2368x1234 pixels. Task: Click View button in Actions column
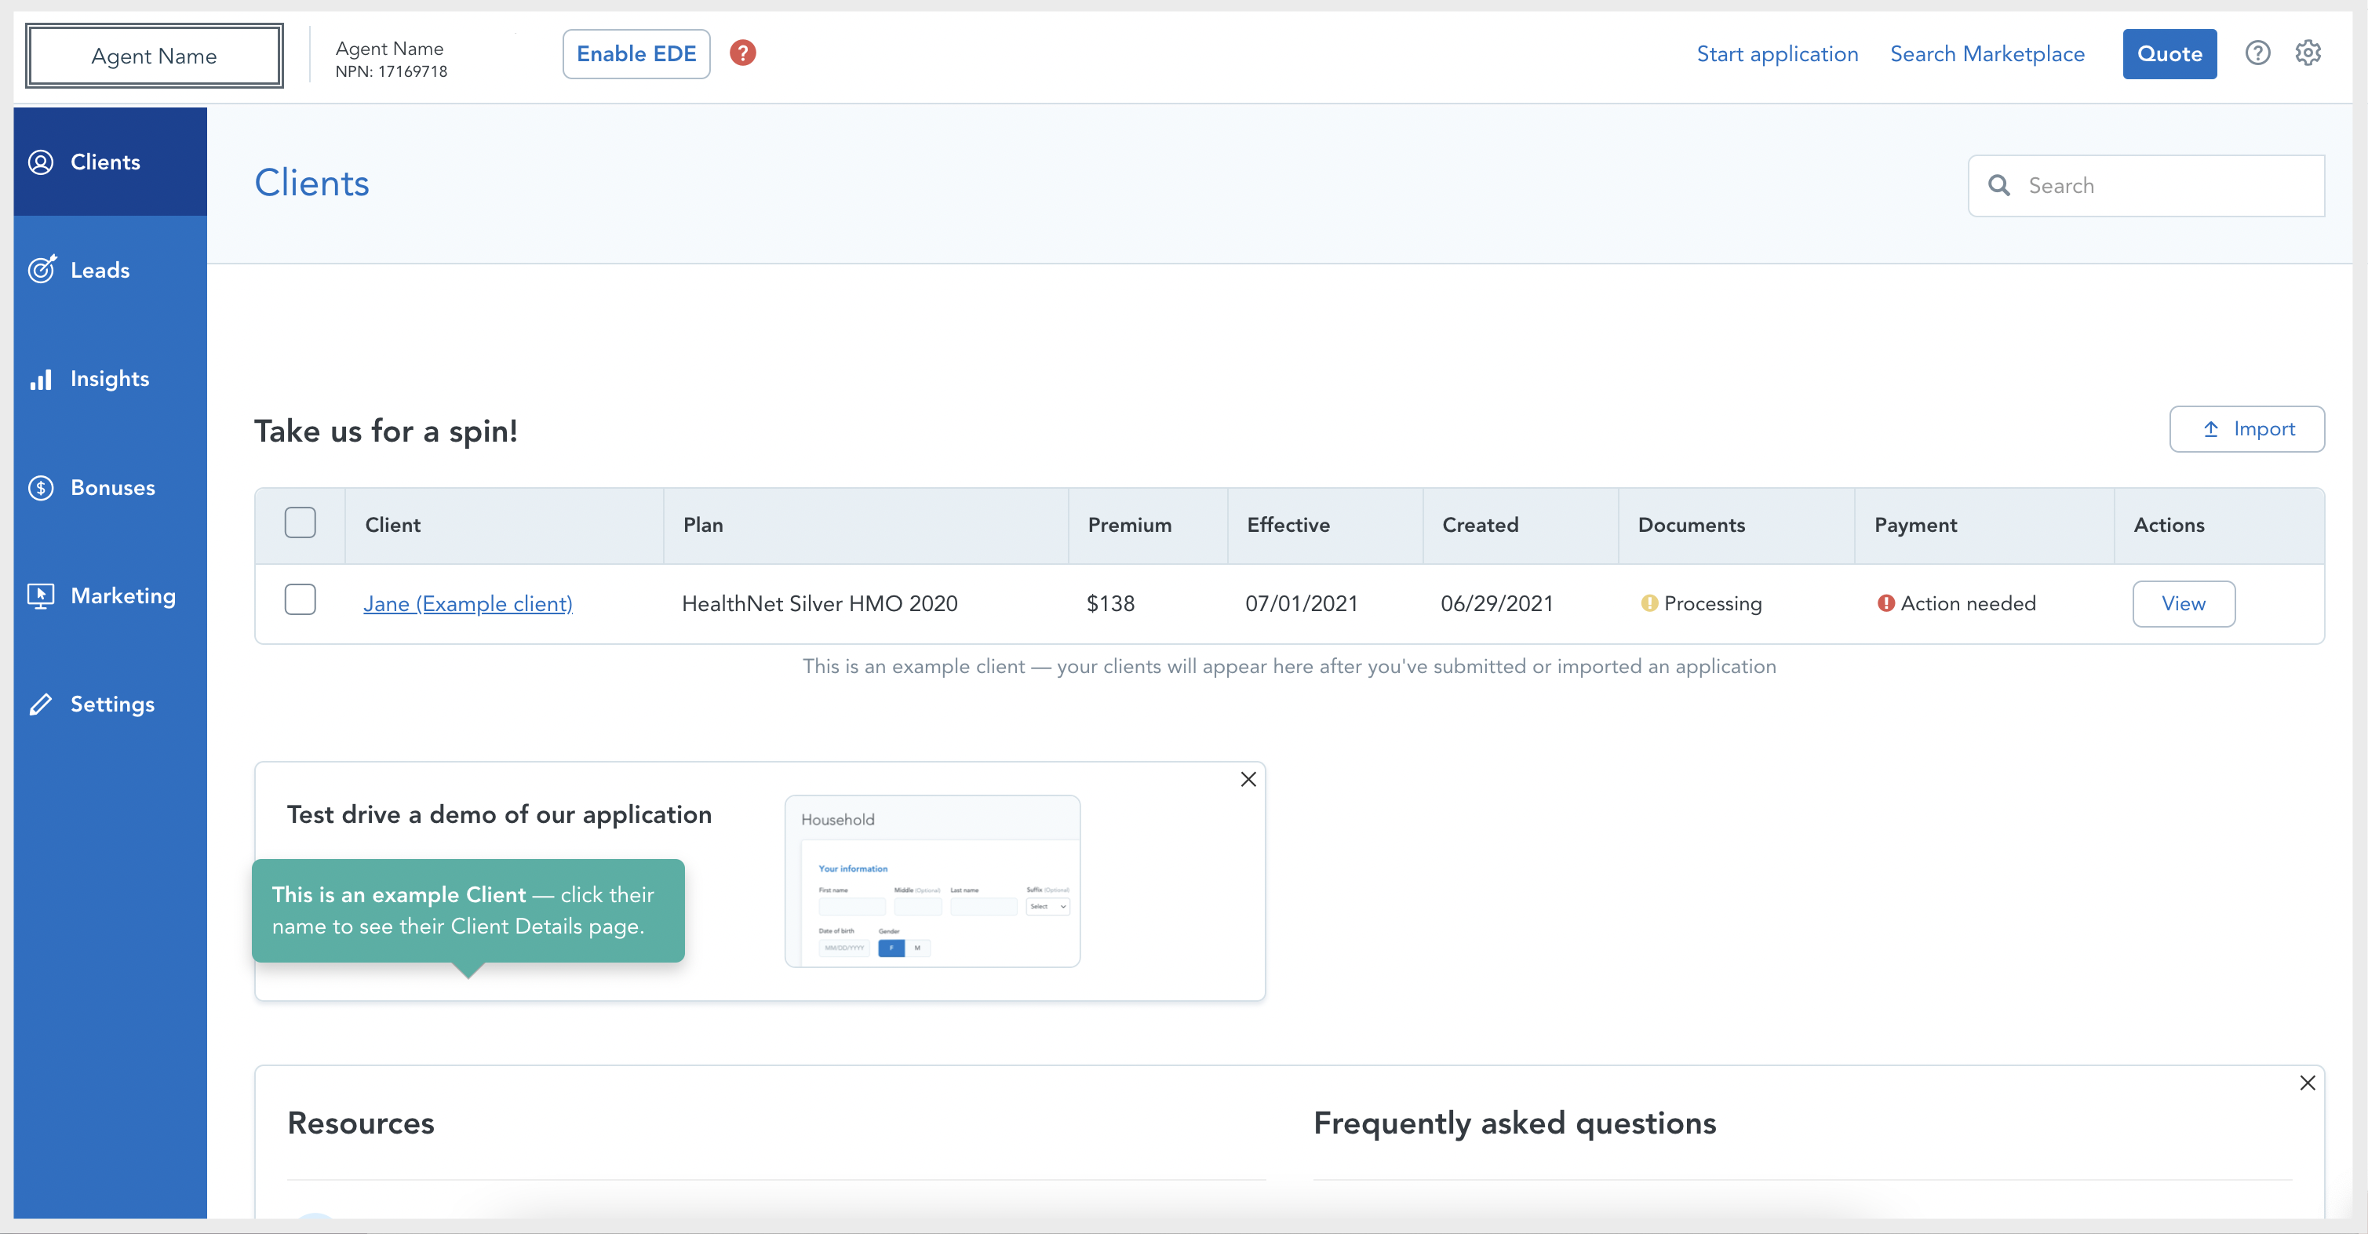[x=2182, y=604]
